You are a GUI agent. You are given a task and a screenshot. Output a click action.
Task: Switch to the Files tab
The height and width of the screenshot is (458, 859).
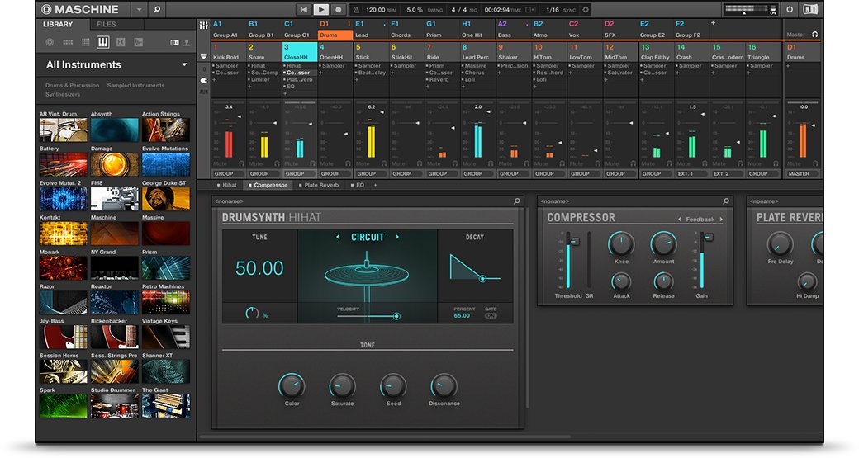[x=107, y=25]
